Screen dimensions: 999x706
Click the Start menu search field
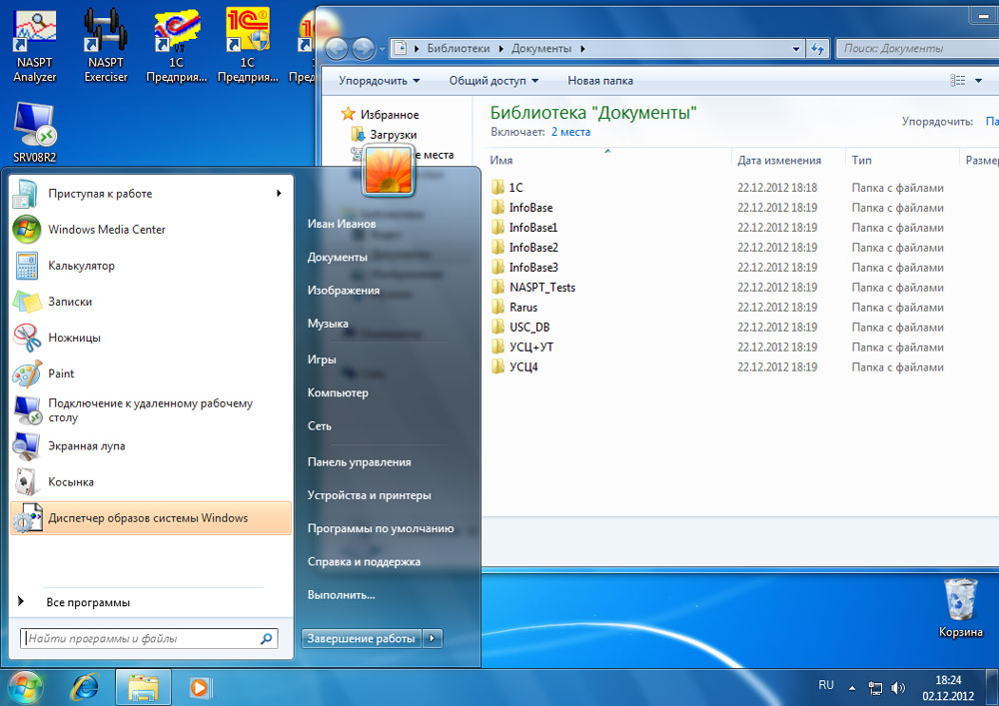pos(140,639)
